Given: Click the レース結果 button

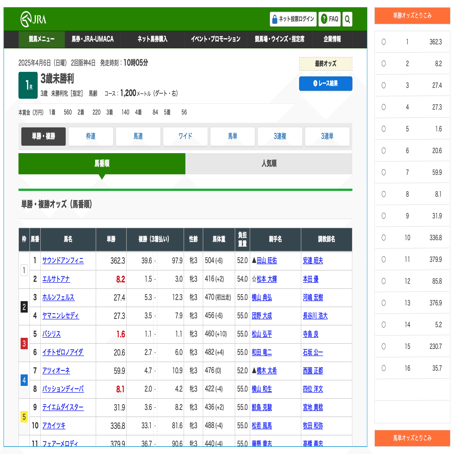Looking at the screenshot, I should (325, 83).
